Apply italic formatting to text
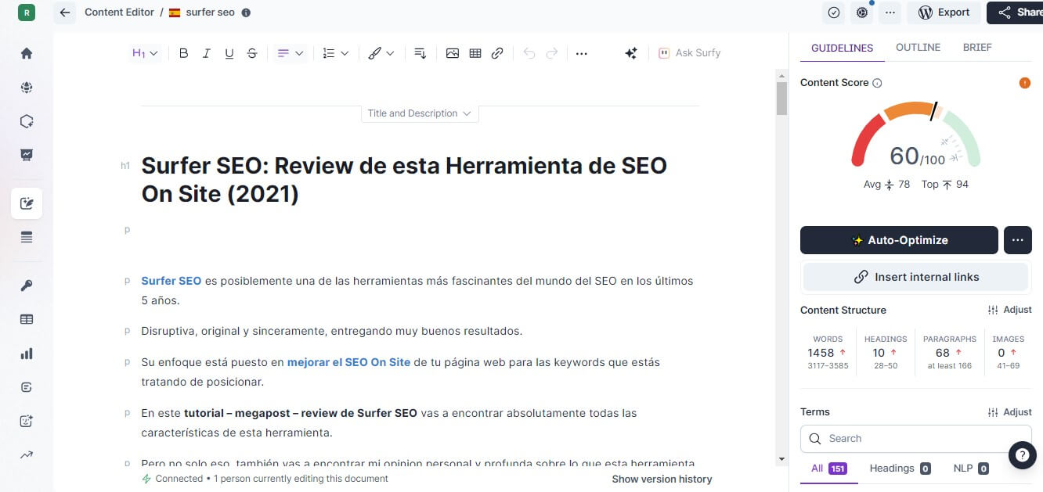1043x492 pixels. tap(207, 53)
